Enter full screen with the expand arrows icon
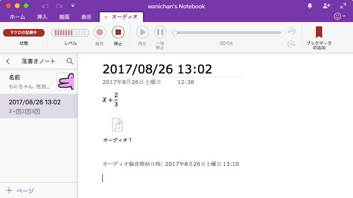This screenshot has height=198, width=353. coord(343,6)
